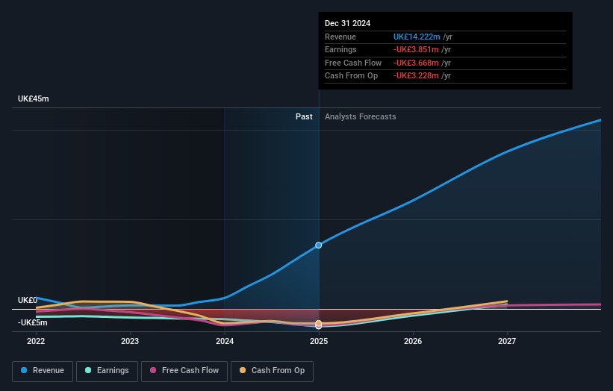Click the Cash From Op label in tooltip
Viewport: 613px width, 391px height.
(x=351, y=76)
